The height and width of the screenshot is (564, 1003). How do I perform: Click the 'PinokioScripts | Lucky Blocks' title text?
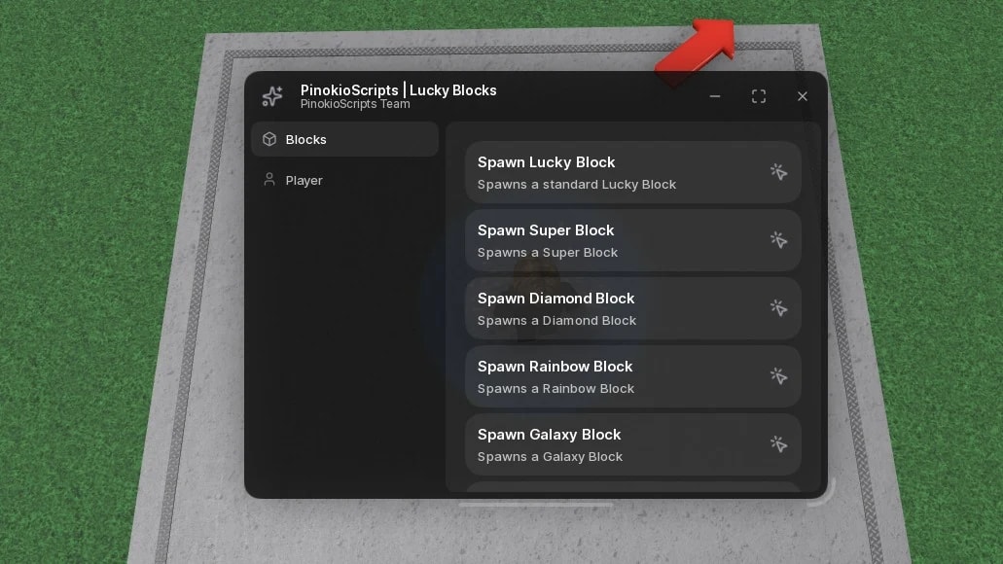[399, 90]
